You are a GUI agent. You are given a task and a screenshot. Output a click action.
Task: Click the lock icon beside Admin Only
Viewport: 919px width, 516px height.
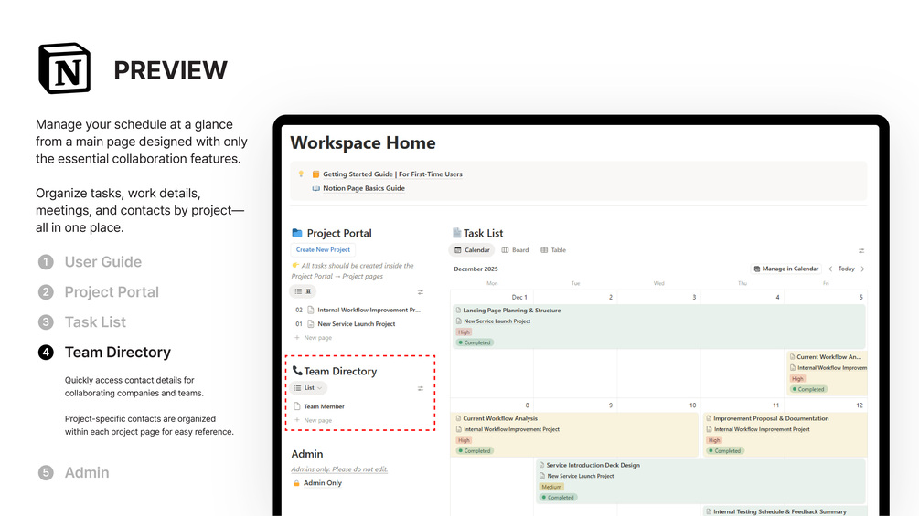pyautogui.click(x=296, y=483)
